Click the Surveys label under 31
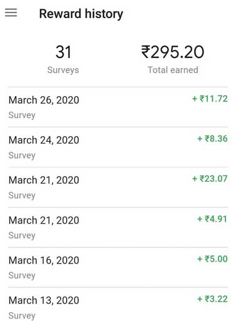231x321 pixels. pyautogui.click(x=63, y=70)
